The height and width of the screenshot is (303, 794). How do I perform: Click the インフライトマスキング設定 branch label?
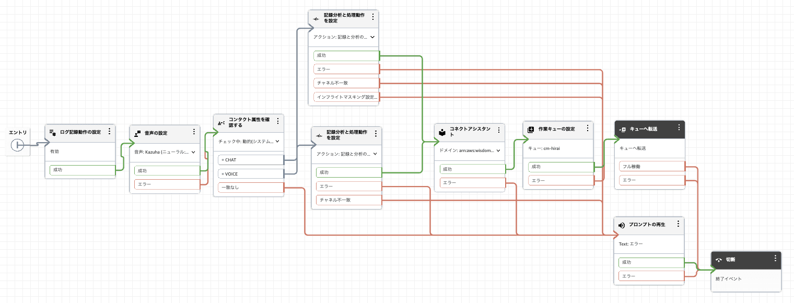point(345,97)
